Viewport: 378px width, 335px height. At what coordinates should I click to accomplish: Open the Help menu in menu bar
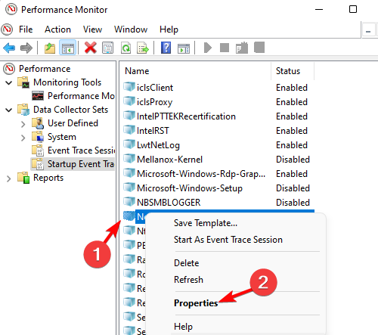point(169,29)
